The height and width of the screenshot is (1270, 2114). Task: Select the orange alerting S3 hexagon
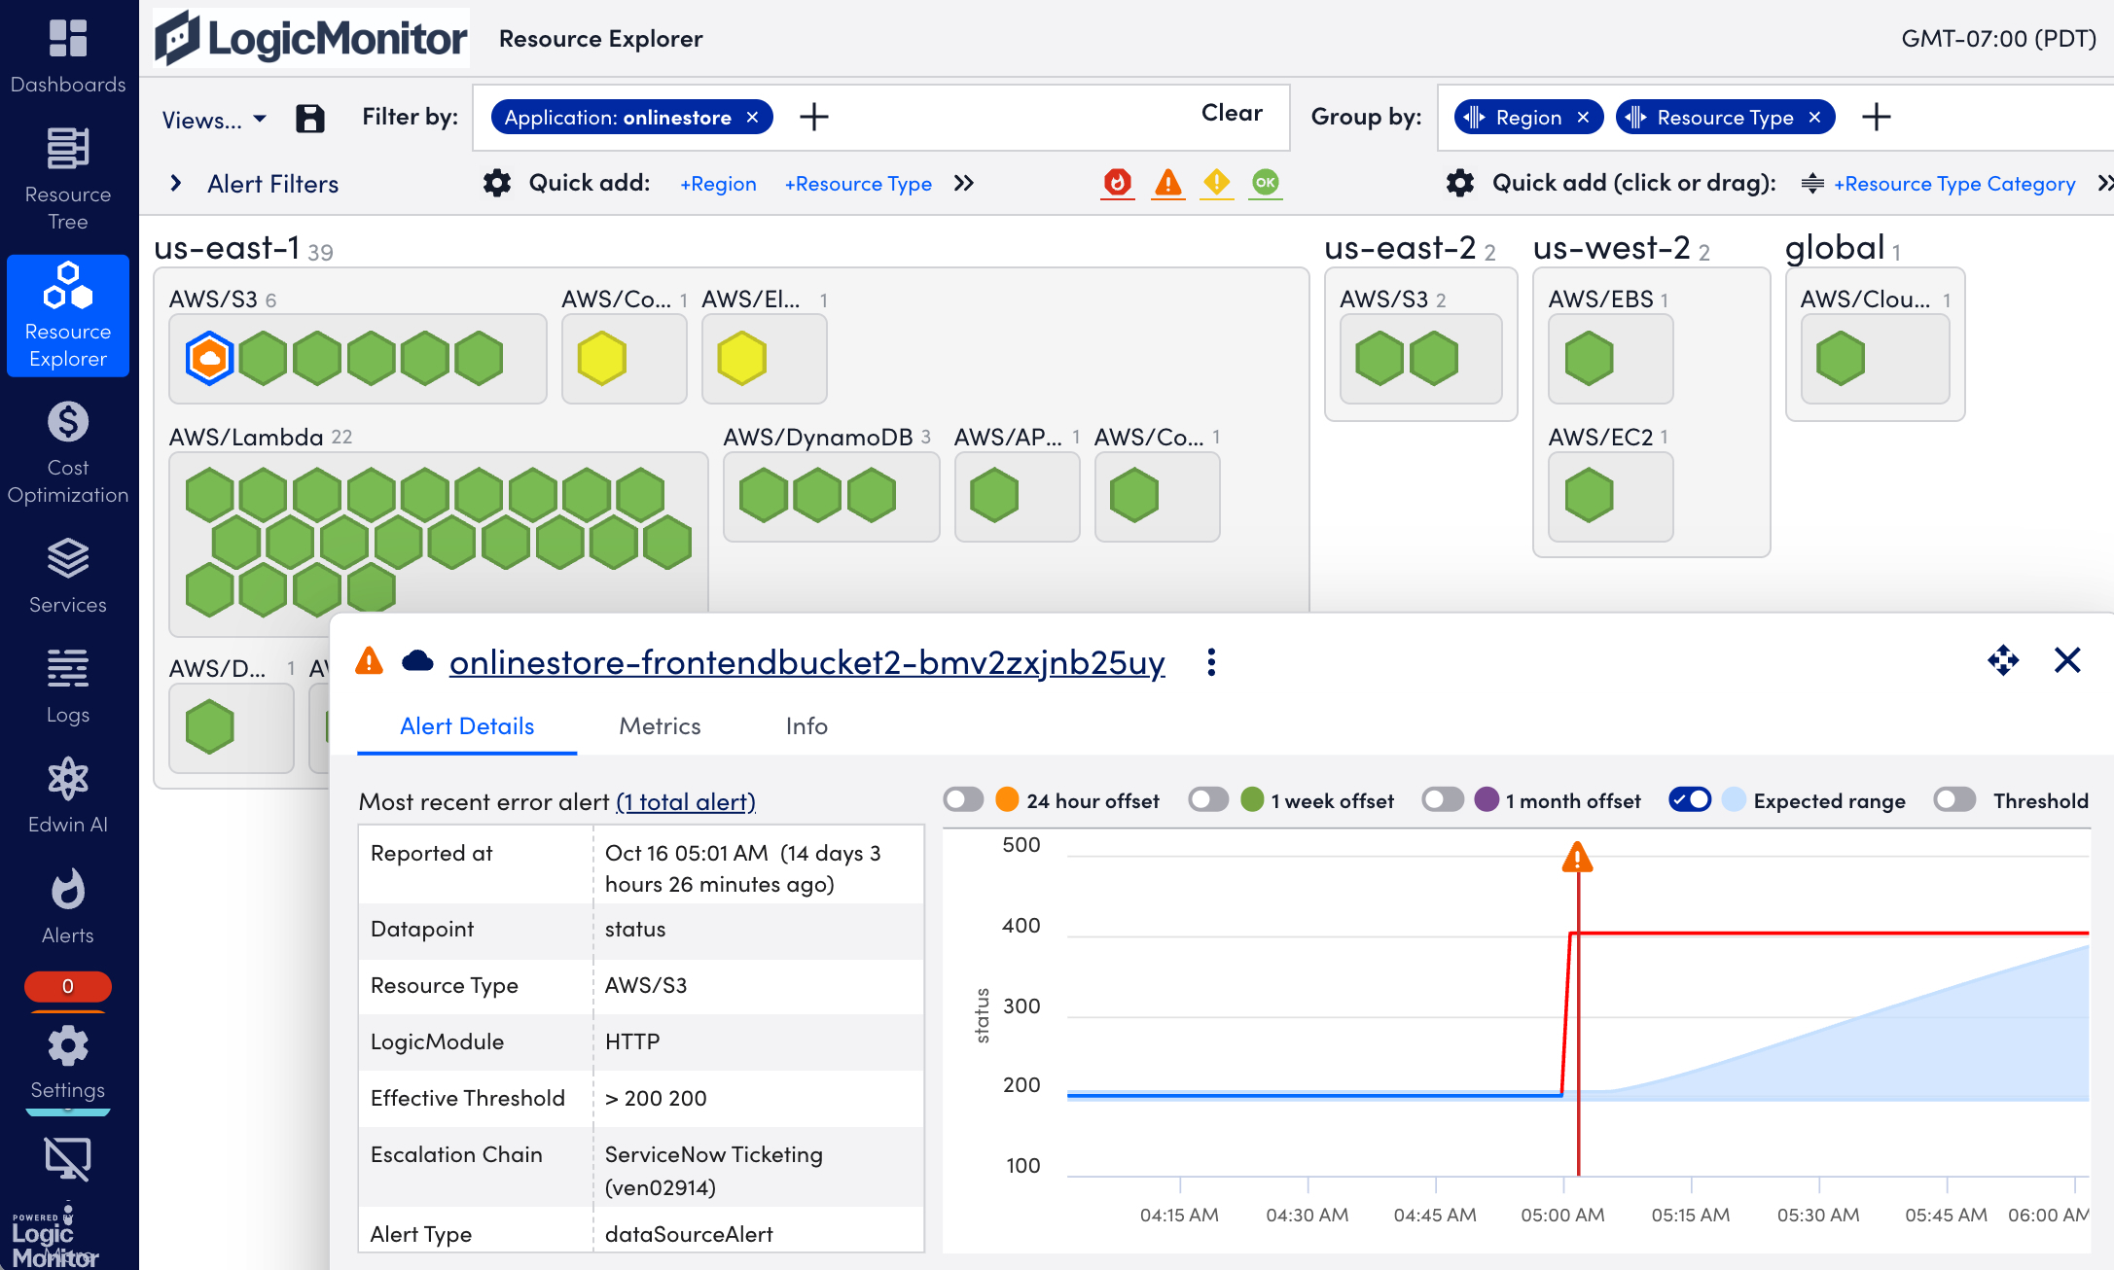tap(209, 358)
